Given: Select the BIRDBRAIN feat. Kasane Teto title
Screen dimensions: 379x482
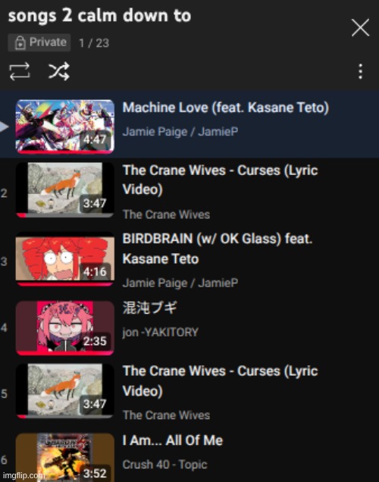Looking at the screenshot, I should tap(218, 249).
